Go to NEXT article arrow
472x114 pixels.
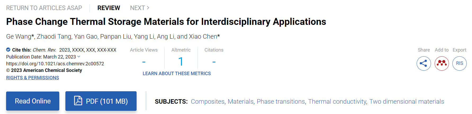coord(148,8)
